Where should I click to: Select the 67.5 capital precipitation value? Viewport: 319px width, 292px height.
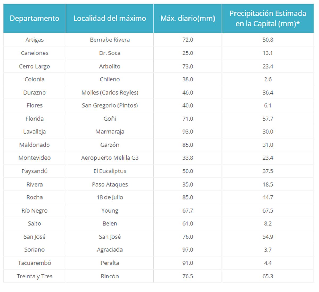pyautogui.click(x=268, y=211)
